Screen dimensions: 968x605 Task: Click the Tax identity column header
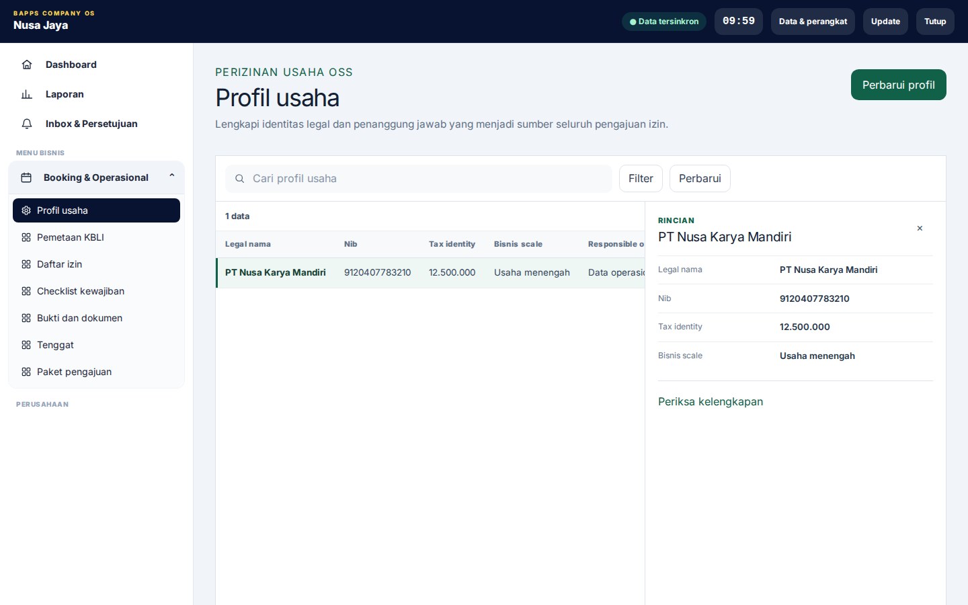click(452, 244)
